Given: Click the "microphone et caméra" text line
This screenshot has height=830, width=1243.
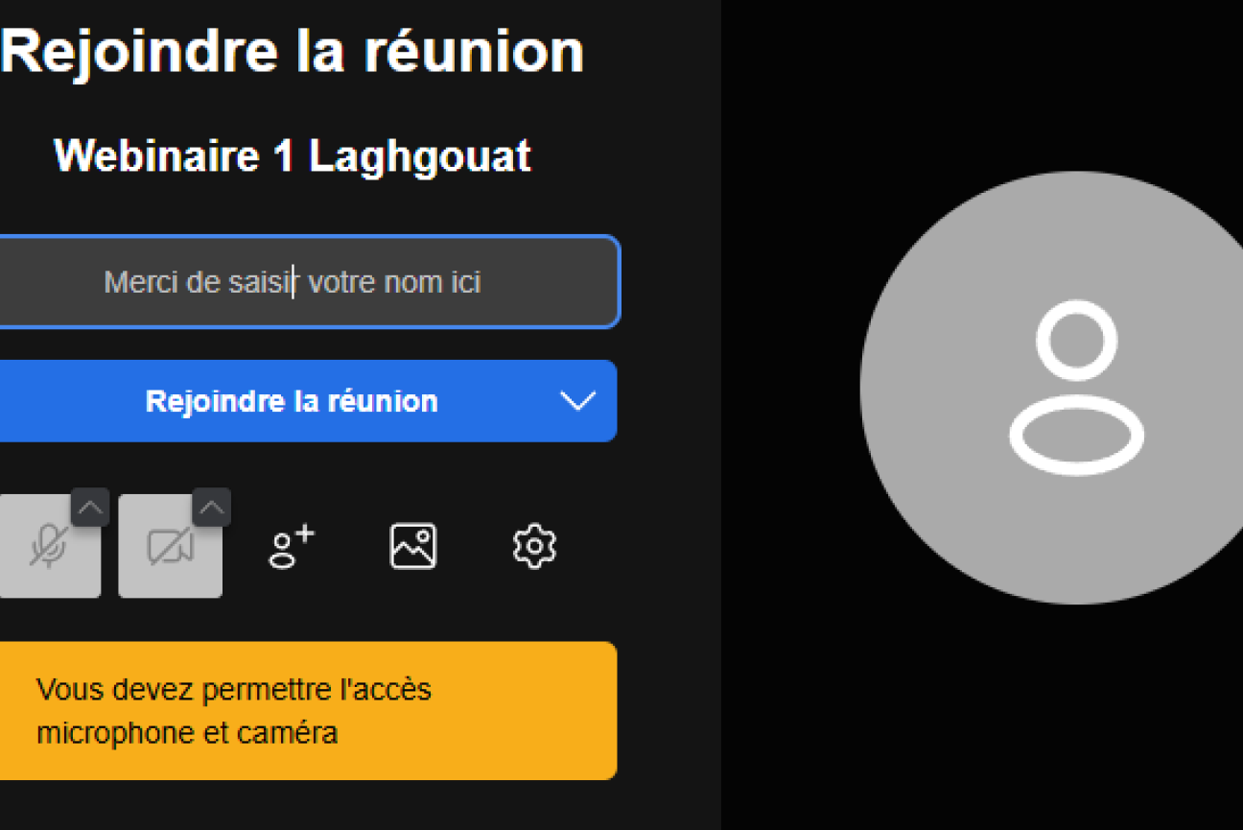Looking at the screenshot, I should coord(187,733).
